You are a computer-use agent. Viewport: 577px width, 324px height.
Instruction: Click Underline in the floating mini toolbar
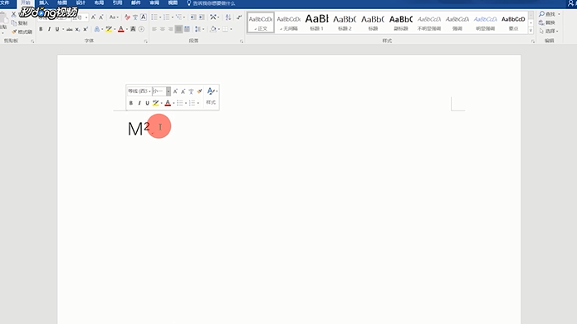pyautogui.click(x=147, y=103)
